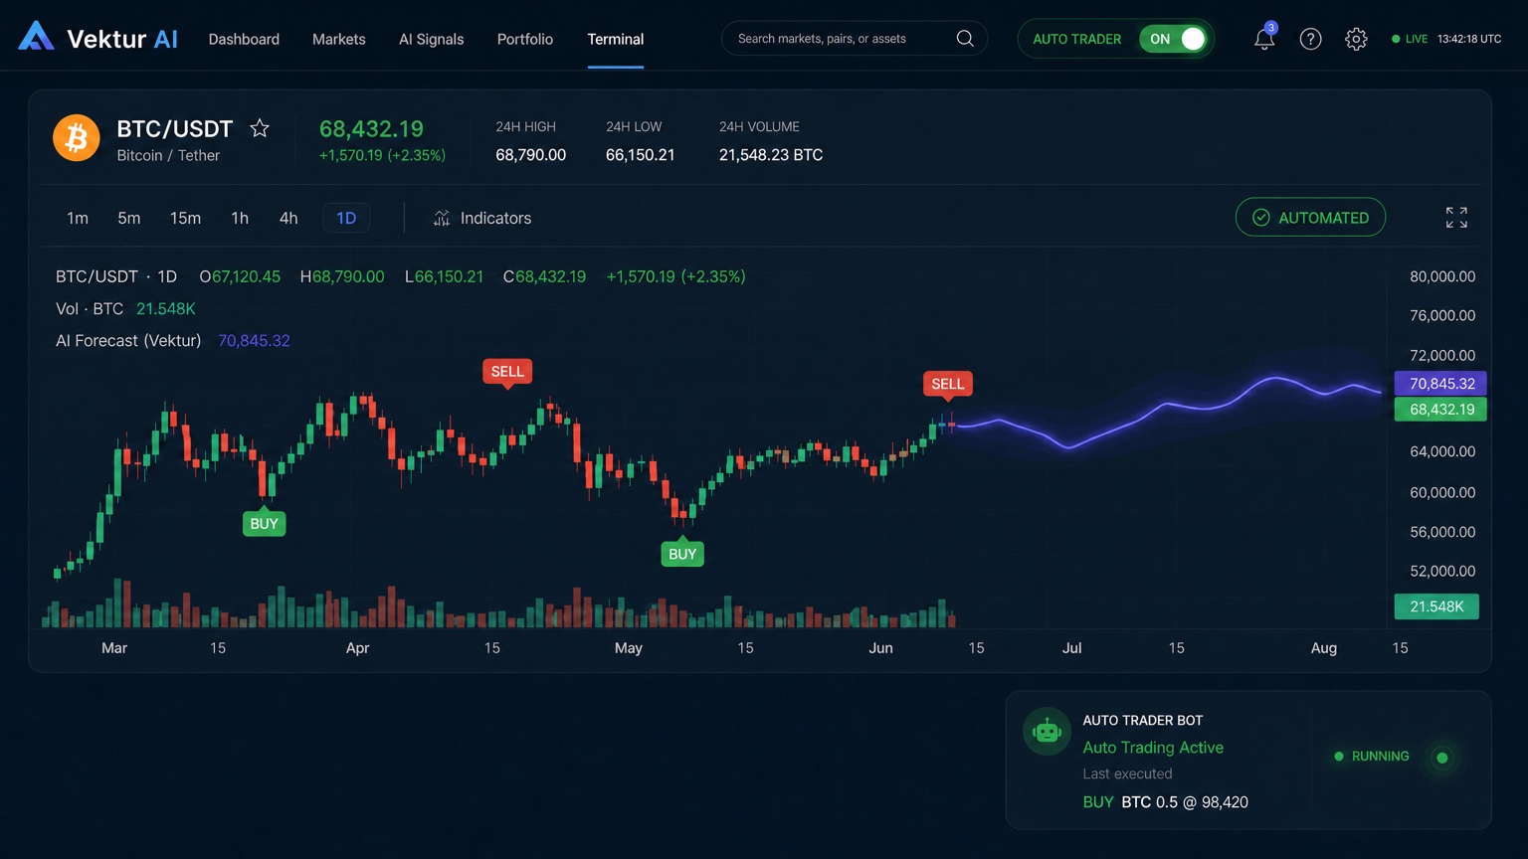Click the current price tag 68,432.19 on axis

(1440, 410)
